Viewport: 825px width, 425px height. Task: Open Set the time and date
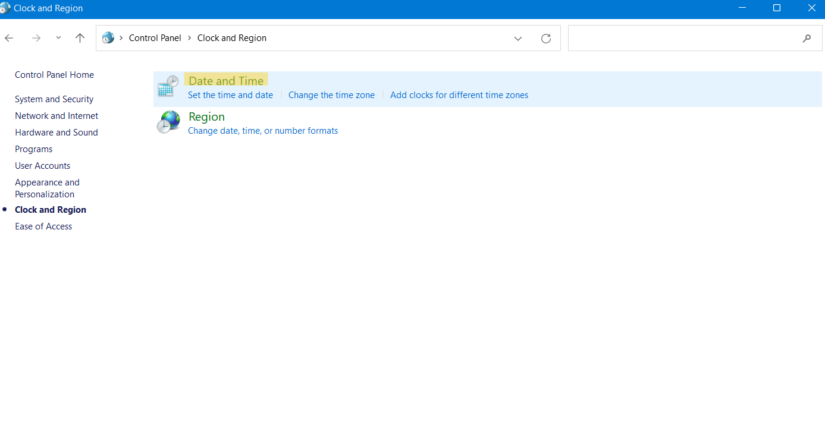tap(230, 95)
